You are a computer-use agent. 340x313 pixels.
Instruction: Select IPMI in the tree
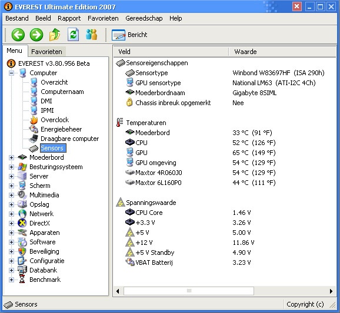coord(47,110)
